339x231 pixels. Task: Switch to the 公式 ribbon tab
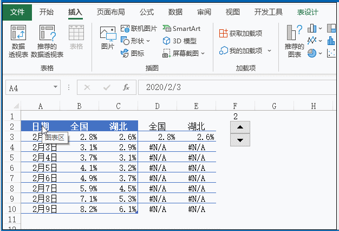tap(146, 12)
